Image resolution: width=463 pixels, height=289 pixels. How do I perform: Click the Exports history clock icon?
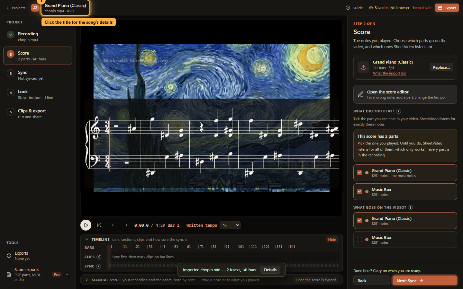[x=9, y=256]
